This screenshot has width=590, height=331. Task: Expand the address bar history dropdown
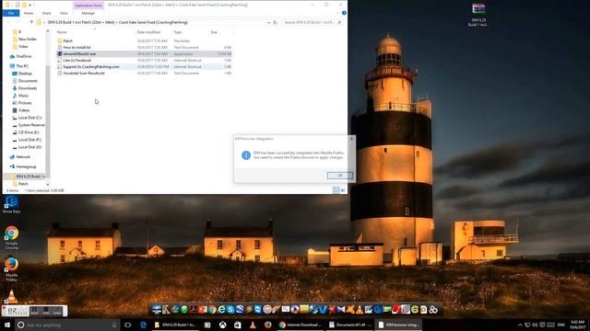click(x=268, y=22)
